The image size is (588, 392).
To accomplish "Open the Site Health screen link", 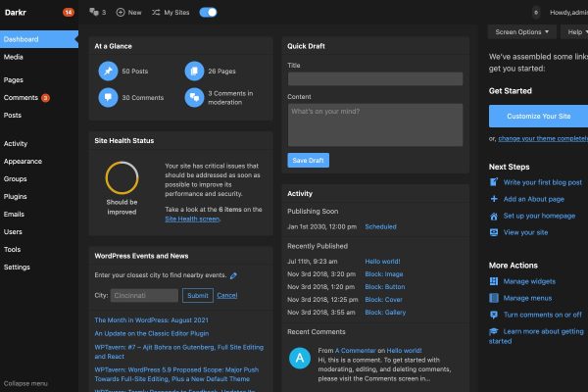I will 192,219.
